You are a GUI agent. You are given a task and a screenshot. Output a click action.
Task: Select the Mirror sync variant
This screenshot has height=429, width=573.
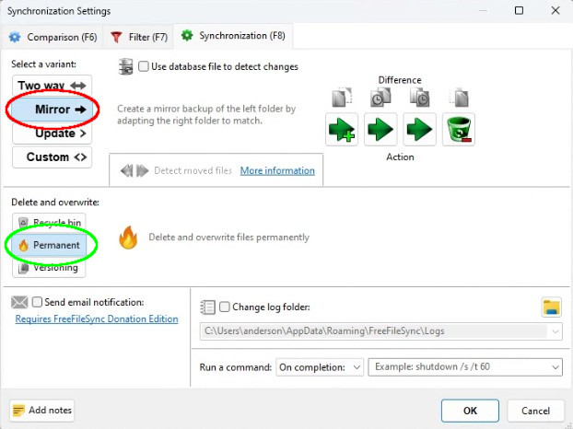[53, 110]
